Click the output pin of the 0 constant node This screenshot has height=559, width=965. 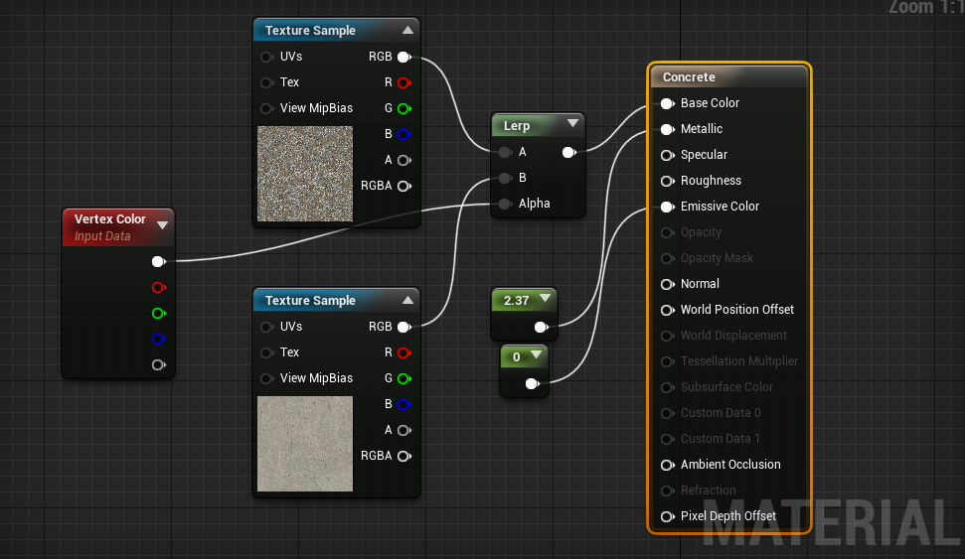click(x=533, y=383)
